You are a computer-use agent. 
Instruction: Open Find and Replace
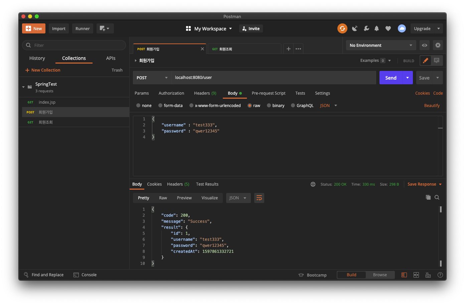(44, 275)
